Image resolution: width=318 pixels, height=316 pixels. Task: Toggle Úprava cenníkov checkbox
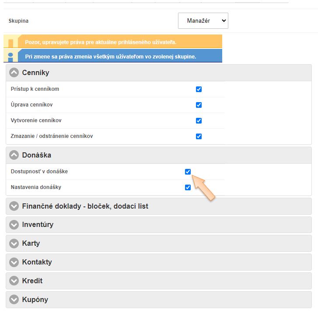click(199, 105)
